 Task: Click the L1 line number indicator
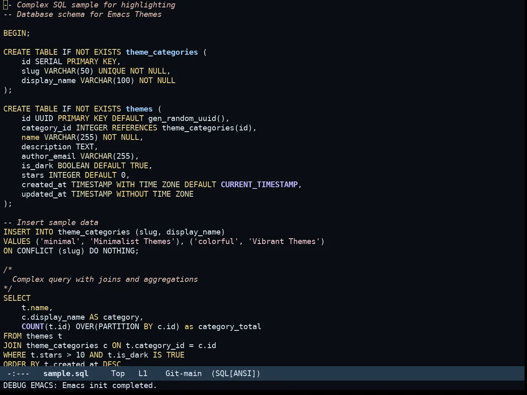pos(143,374)
